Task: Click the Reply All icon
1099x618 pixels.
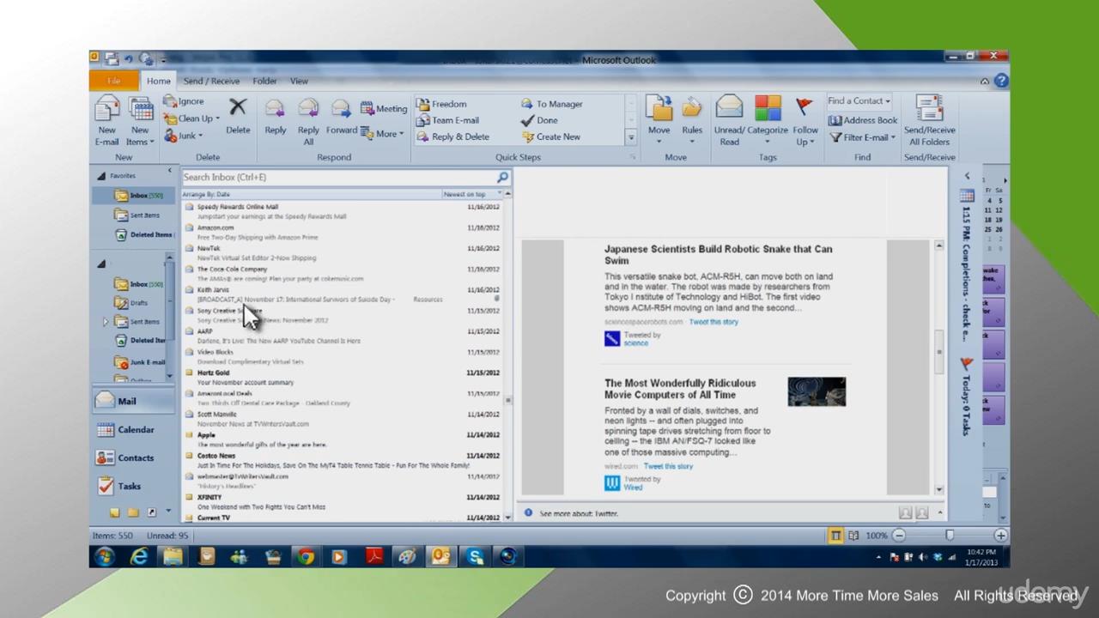Action: [308, 120]
